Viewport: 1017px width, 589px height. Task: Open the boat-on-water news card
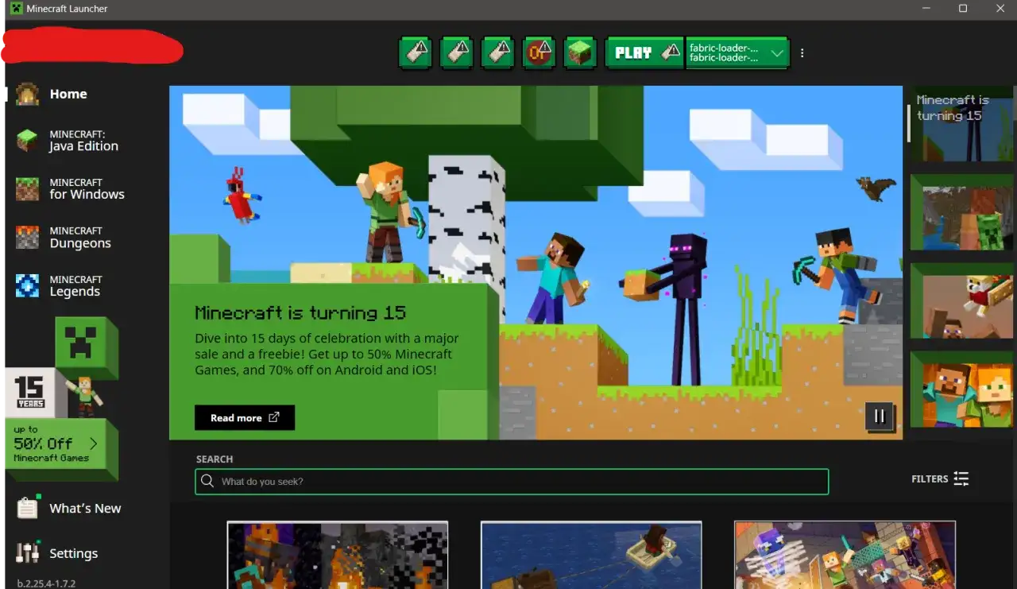pos(591,555)
